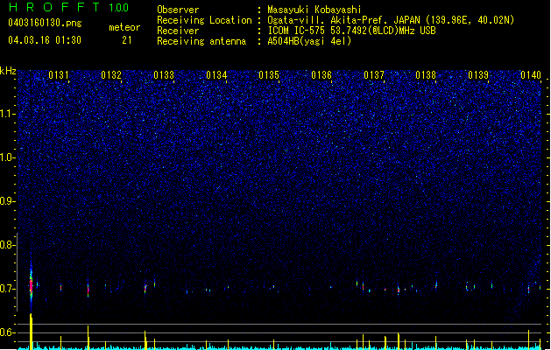This screenshot has height=350, width=551.
Task: Click the 0.7 frequency axis label
Action: coord(8,289)
